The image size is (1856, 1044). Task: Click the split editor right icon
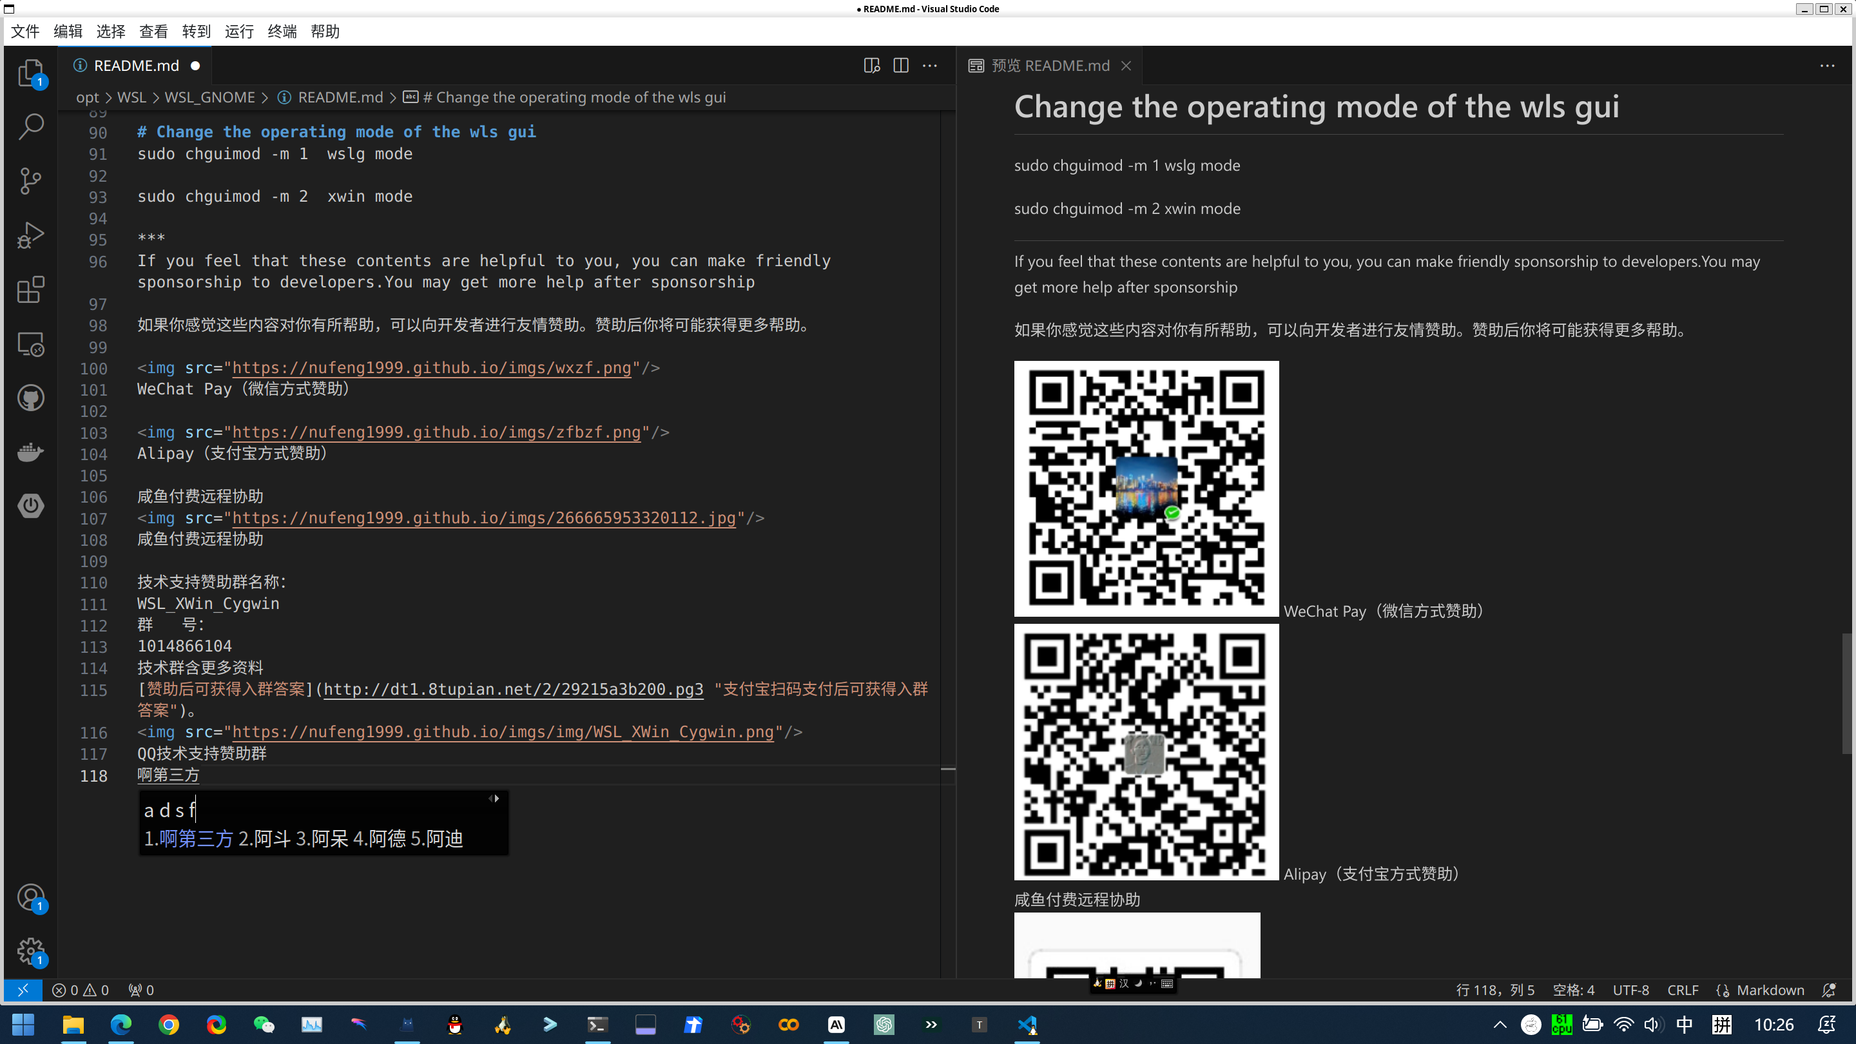(x=901, y=66)
